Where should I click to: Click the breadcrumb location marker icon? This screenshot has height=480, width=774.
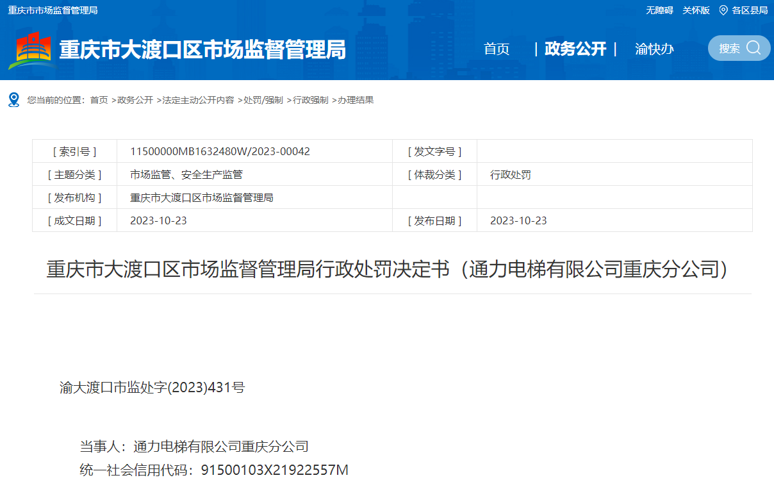coord(13,100)
